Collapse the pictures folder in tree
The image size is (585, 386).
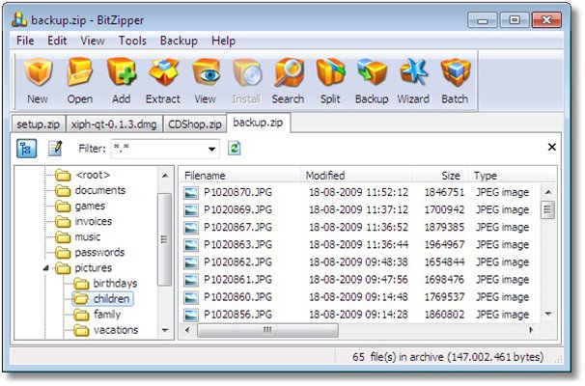46,267
